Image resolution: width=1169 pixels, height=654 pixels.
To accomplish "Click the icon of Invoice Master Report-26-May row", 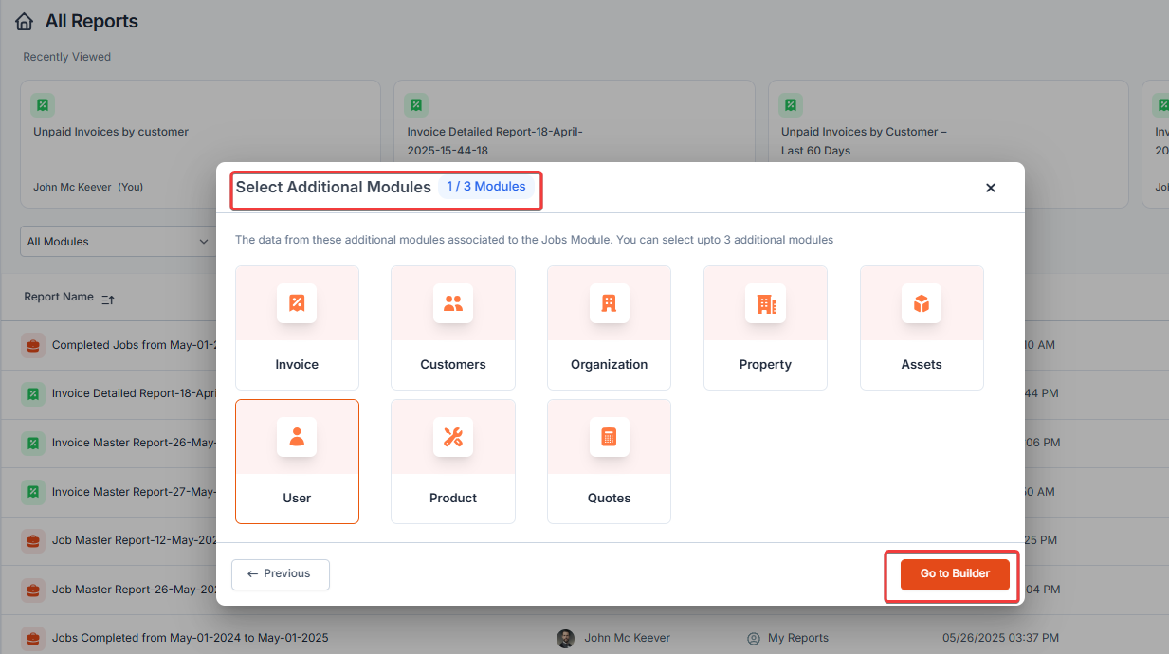I will click(33, 443).
